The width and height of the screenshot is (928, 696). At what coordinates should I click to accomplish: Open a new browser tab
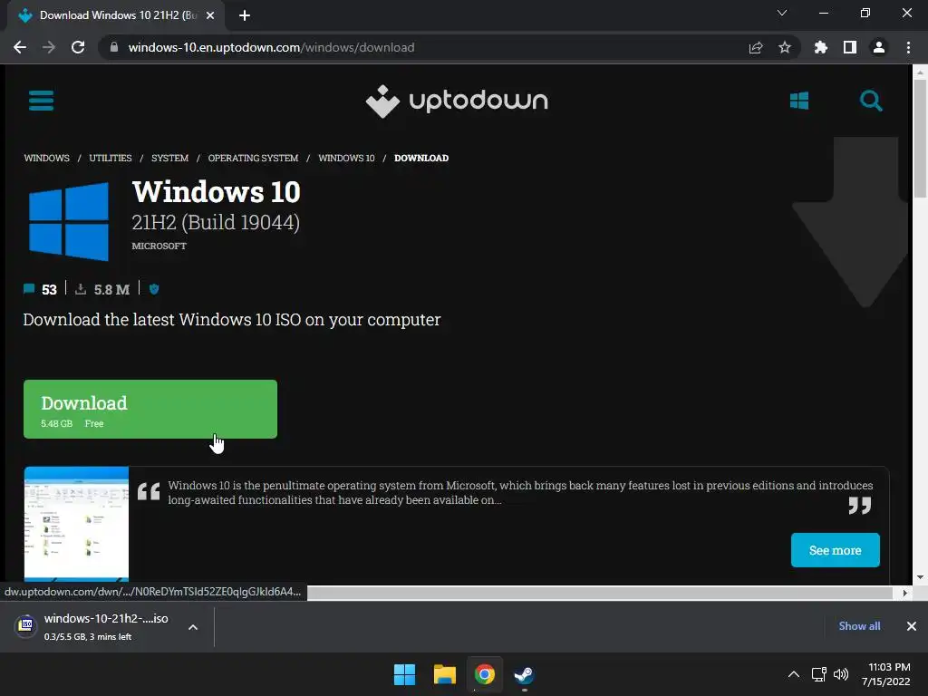pos(245,15)
